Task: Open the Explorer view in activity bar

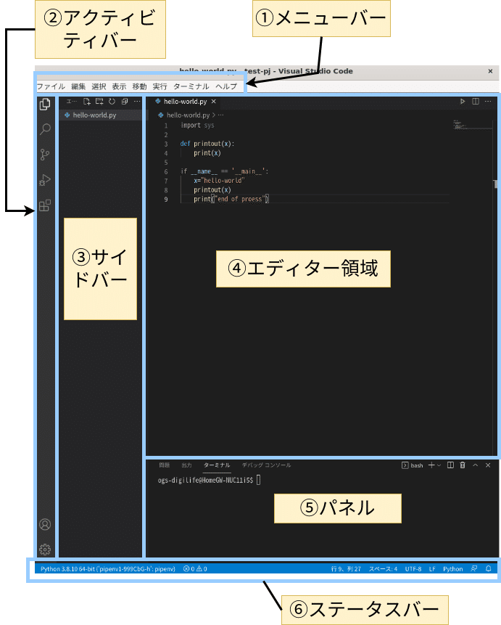Action: (x=45, y=104)
